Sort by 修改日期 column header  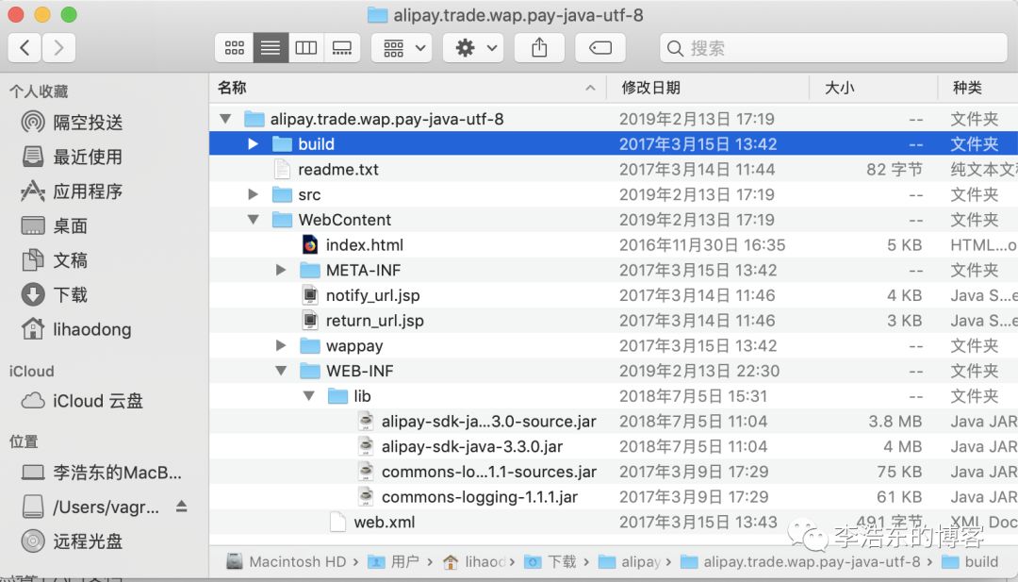tap(708, 88)
